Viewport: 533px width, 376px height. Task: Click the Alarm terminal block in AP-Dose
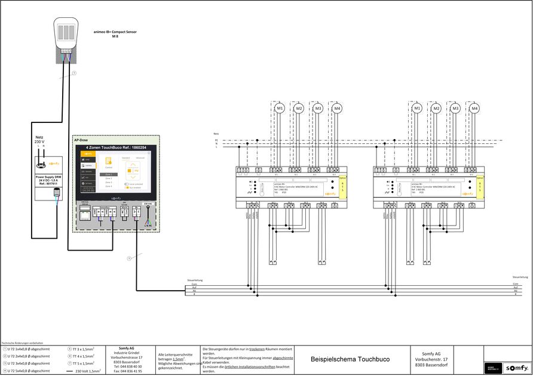(x=124, y=212)
